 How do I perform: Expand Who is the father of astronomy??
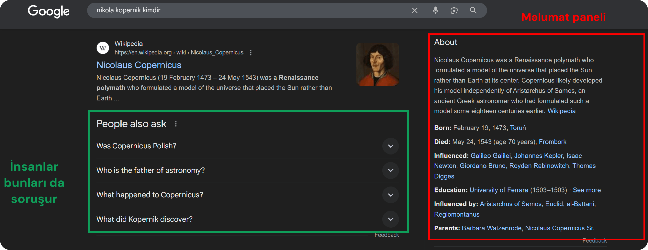248,170
